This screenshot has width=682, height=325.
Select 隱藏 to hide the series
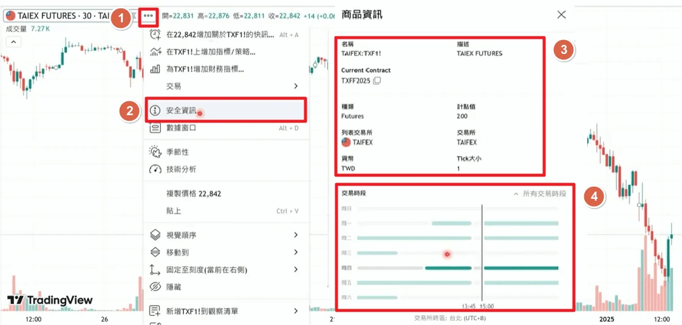[x=226, y=287]
